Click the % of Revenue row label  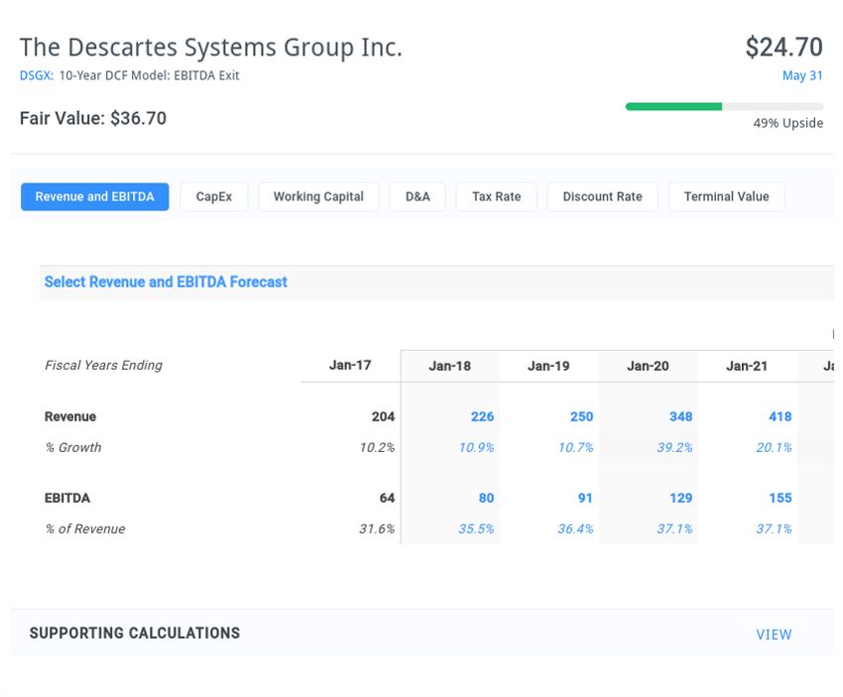click(85, 528)
